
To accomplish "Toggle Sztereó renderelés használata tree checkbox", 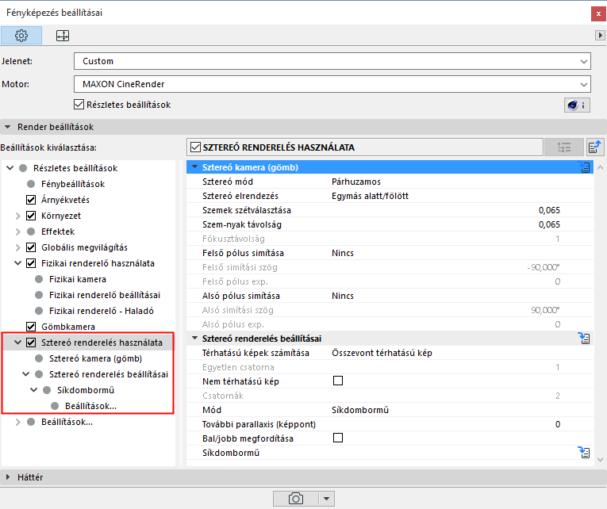I will pos(31,343).
